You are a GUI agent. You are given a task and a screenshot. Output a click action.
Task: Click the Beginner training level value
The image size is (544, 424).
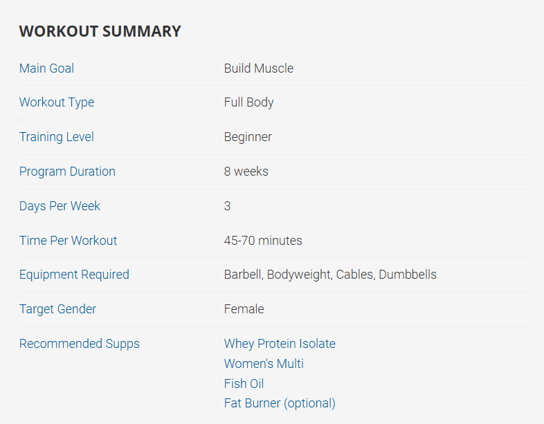coord(248,137)
